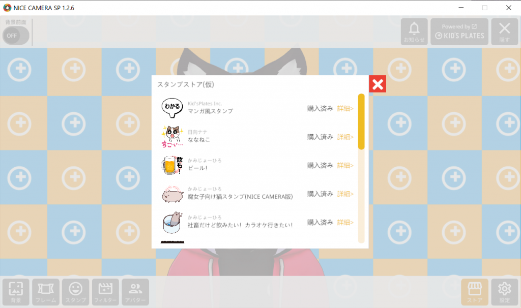Open the 背景 background panel

16,292
